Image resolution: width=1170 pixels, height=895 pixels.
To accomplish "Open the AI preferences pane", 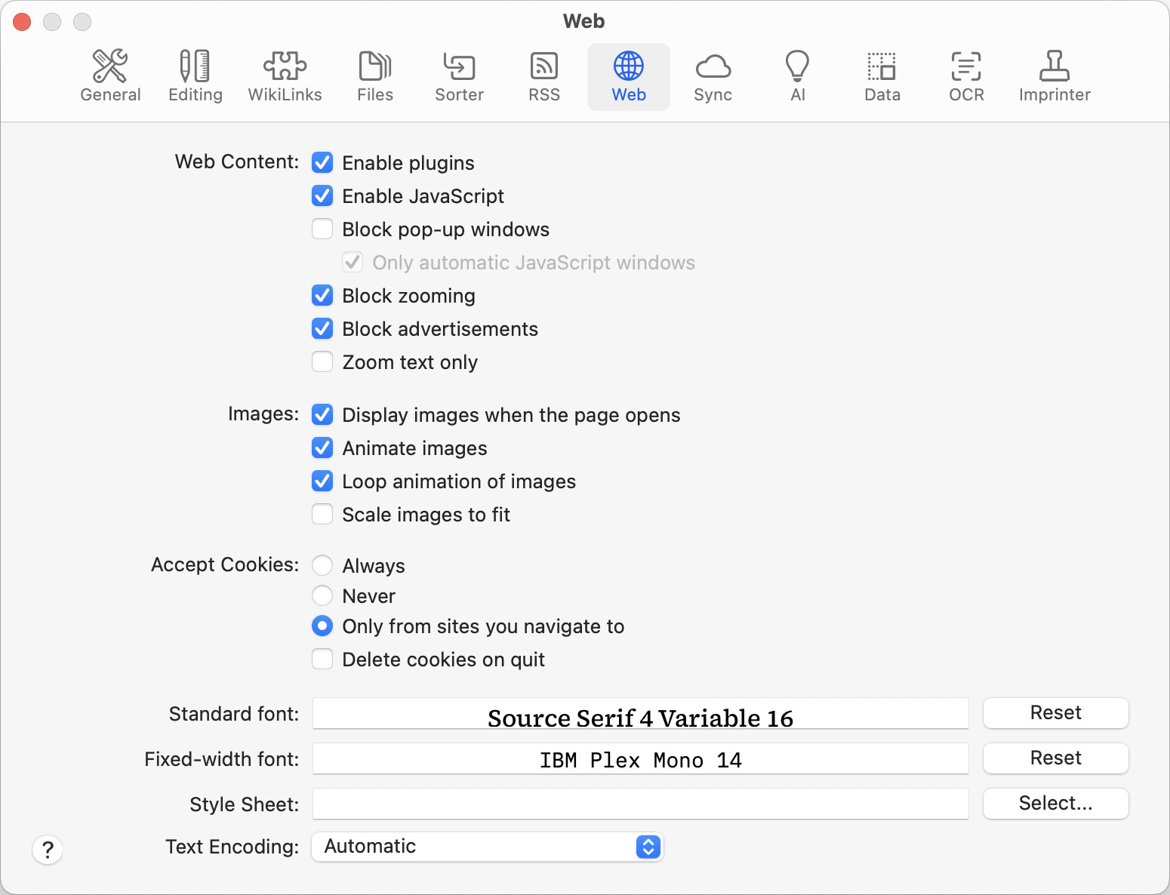I will 797,76.
